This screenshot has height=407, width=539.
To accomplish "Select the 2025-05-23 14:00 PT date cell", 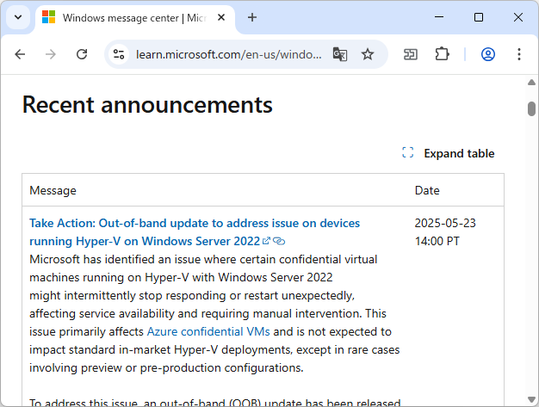I will (445, 232).
